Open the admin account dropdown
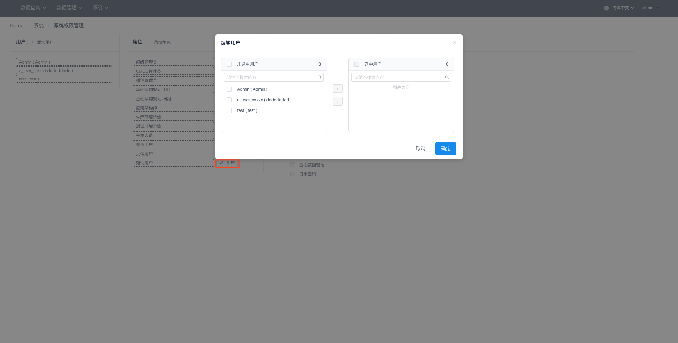The width and height of the screenshot is (678, 343). (650, 8)
